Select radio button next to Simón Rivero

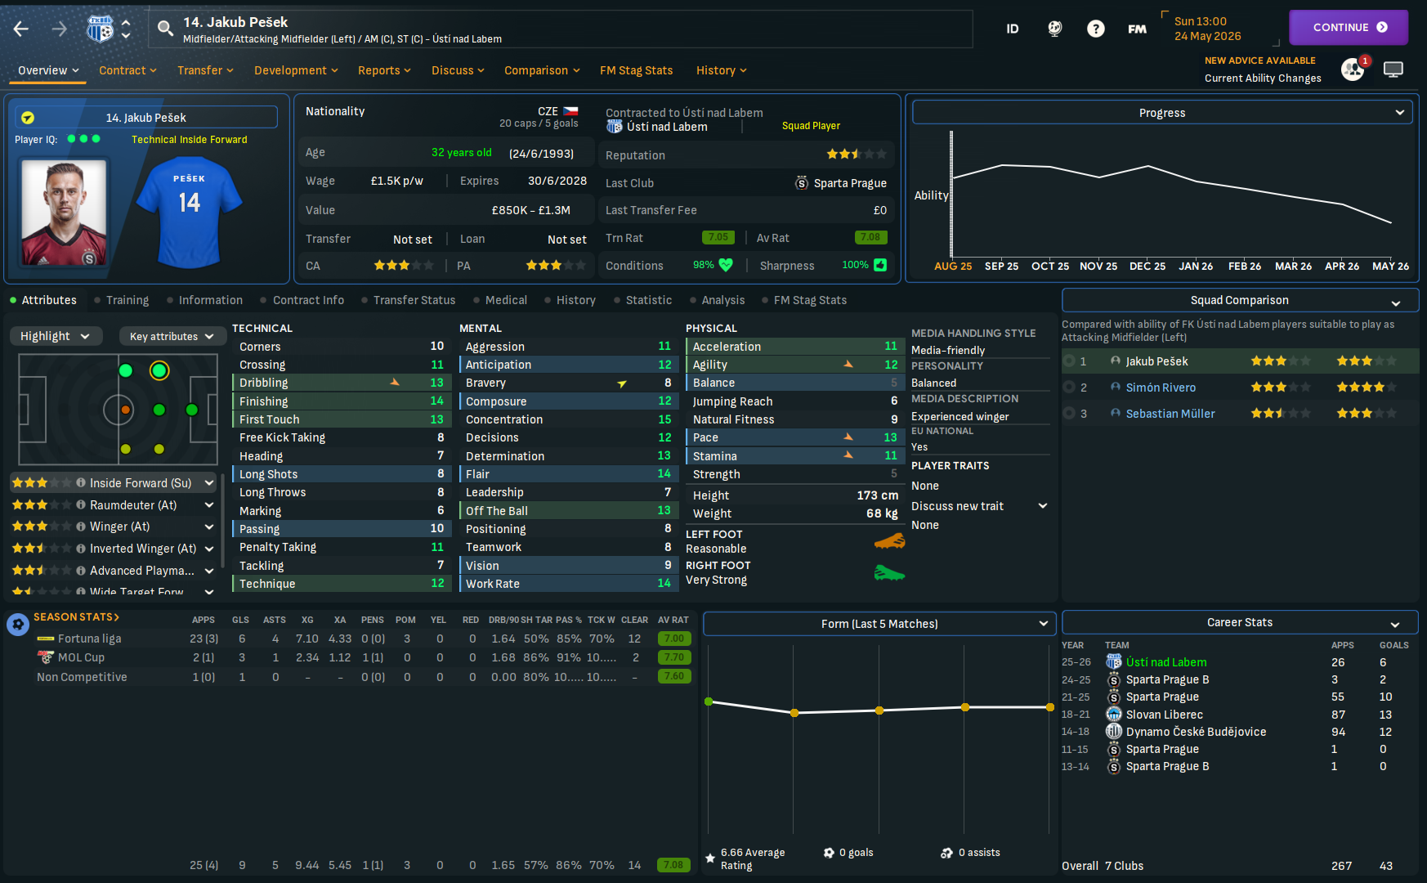coord(1069,388)
